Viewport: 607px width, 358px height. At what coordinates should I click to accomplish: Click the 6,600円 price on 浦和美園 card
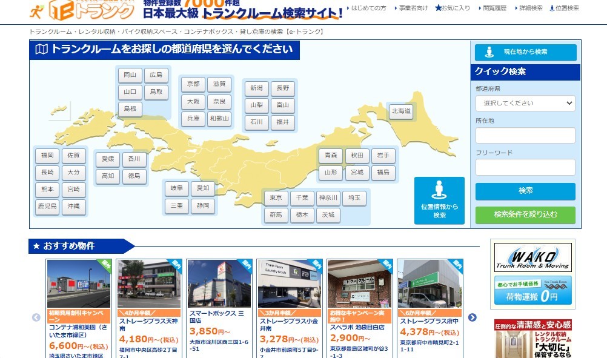(x=79, y=346)
